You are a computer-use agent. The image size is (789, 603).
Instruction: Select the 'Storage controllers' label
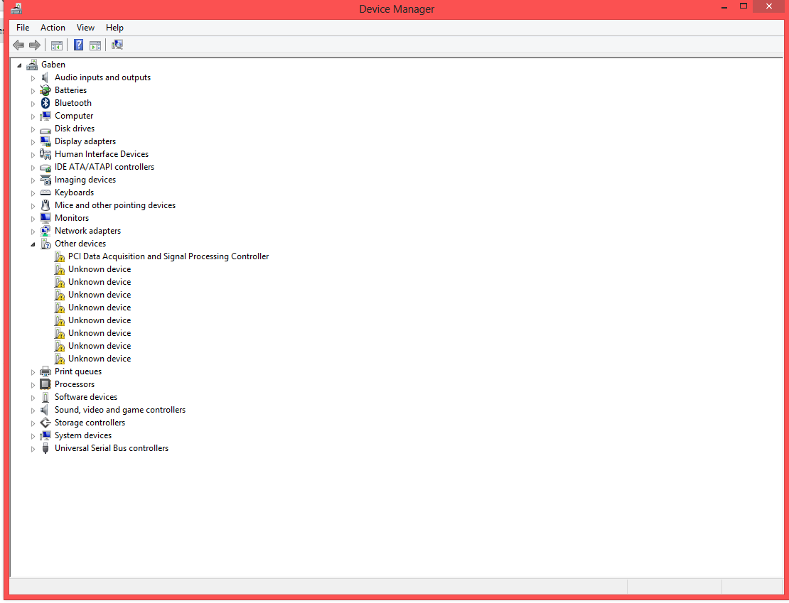pyautogui.click(x=90, y=423)
